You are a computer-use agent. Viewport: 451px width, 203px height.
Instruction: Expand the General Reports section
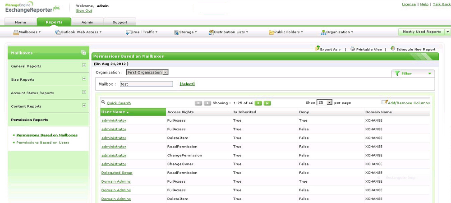tap(84, 66)
